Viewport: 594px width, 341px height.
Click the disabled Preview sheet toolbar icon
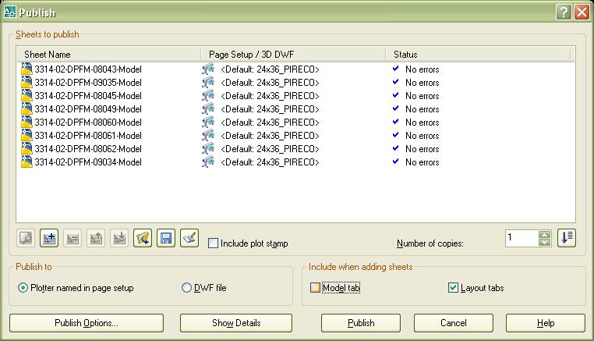[x=26, y=238]
